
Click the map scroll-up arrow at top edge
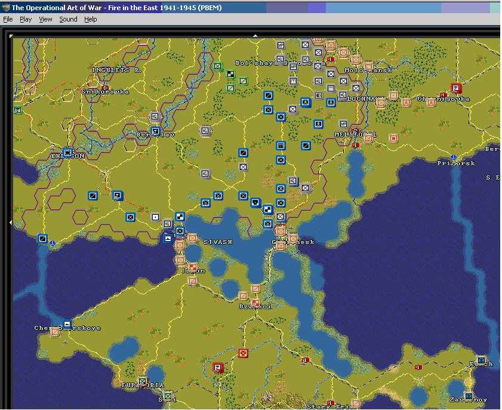click(255, 36)
